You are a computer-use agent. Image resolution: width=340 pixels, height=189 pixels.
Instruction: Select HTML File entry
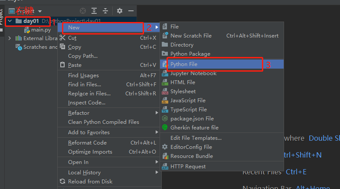click(222, 82)
